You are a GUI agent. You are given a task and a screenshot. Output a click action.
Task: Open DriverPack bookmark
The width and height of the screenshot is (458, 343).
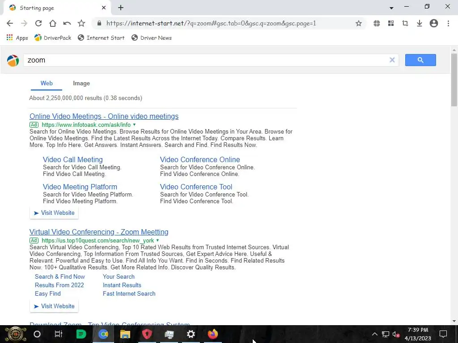[53, 38]
